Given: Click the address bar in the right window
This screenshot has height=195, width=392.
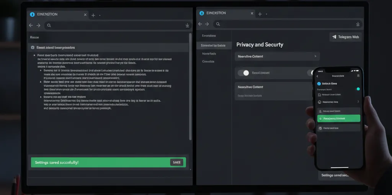Looking at the screenshot, I should (288, 24).
